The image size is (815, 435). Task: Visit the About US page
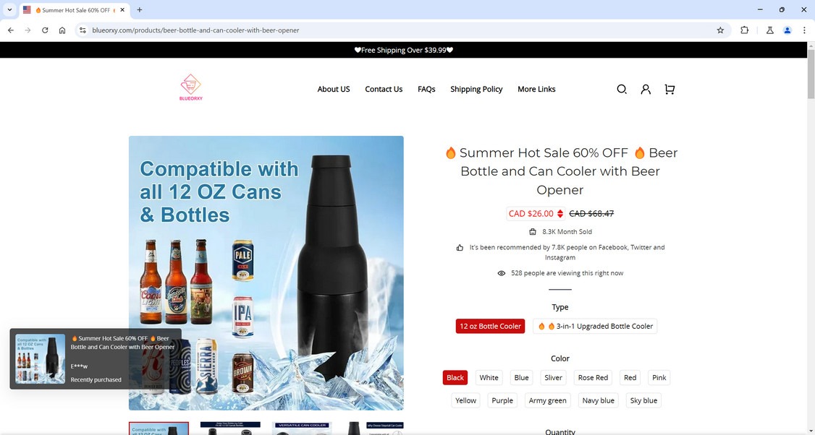point(334,90)
